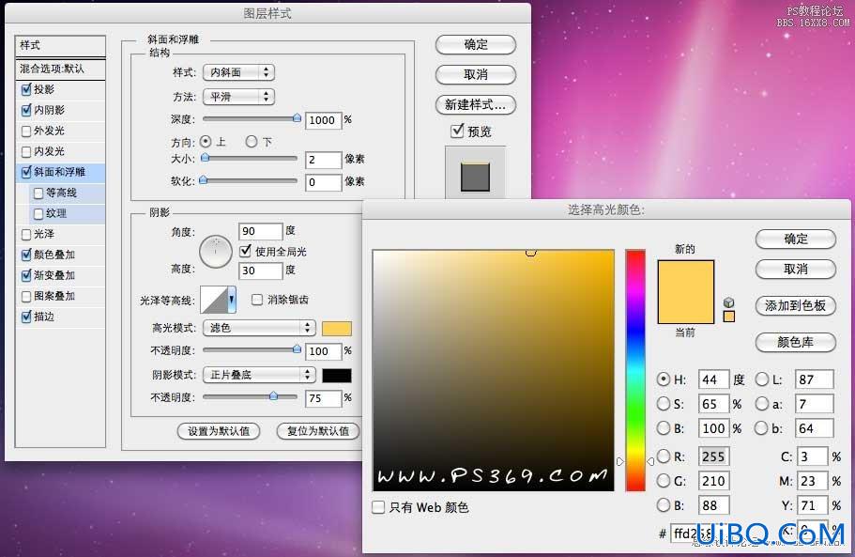Select the G green radio button
855x557 pixels.
[x=663, y=481]
